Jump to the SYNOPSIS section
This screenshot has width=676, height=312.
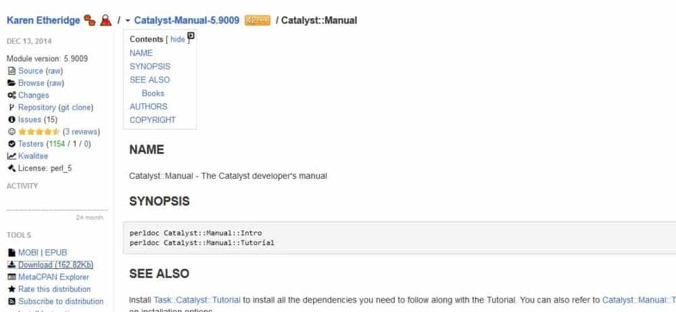click(149, 66)
